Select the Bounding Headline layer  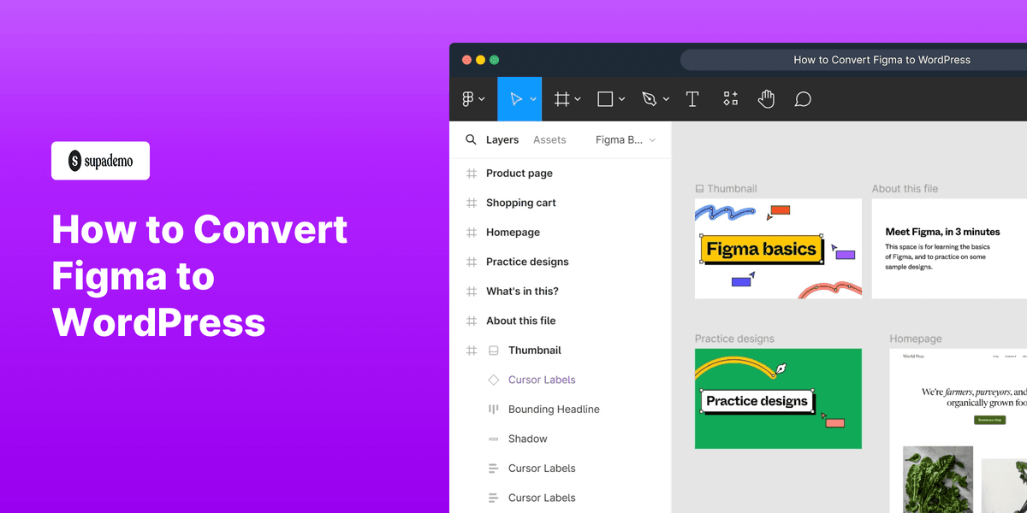pyautogui.click(x=554, y=409)
